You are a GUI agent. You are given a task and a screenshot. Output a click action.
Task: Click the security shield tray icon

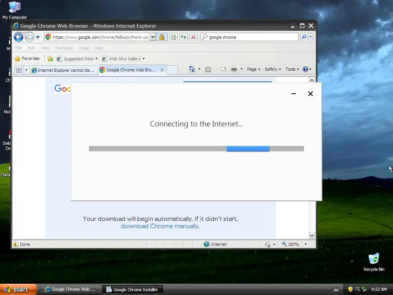[350, 289]
